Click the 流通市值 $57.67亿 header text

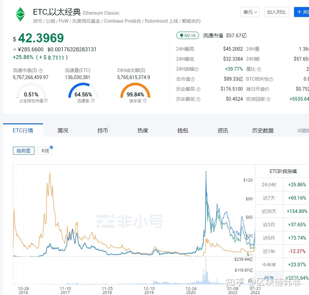pyautogui.click(x=225, y=35)
